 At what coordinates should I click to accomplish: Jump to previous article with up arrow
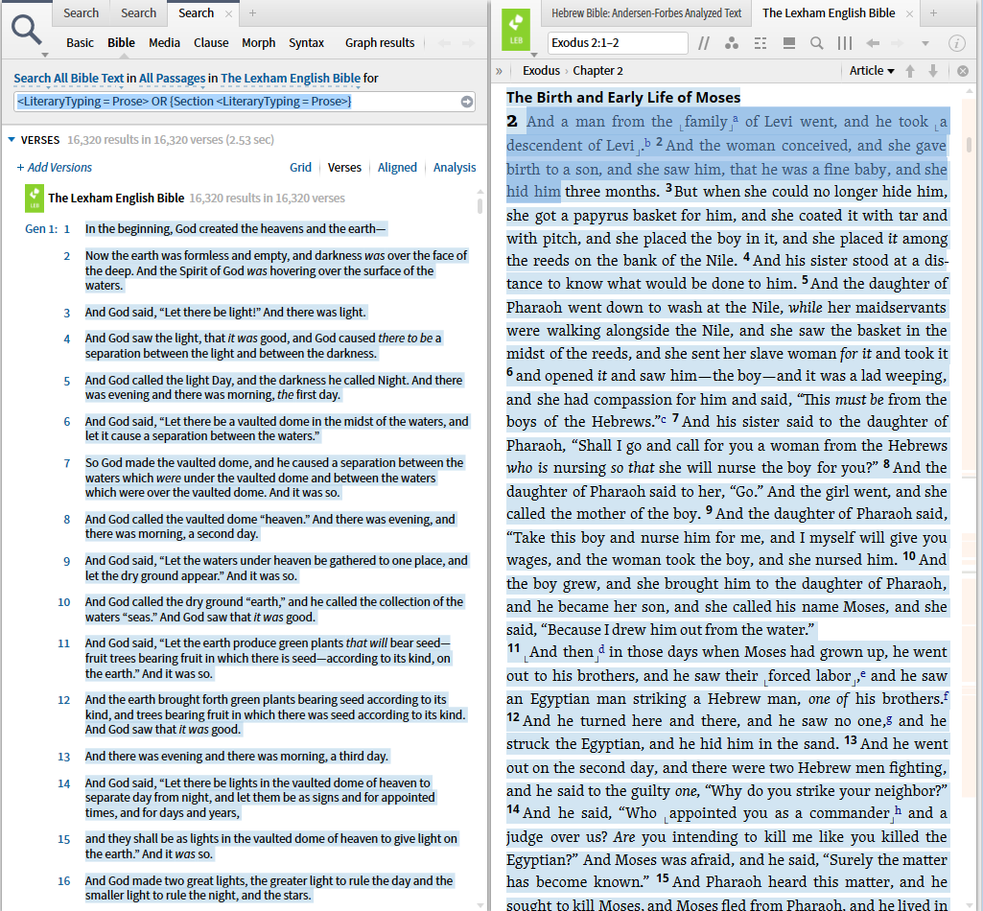coord(910,71)
